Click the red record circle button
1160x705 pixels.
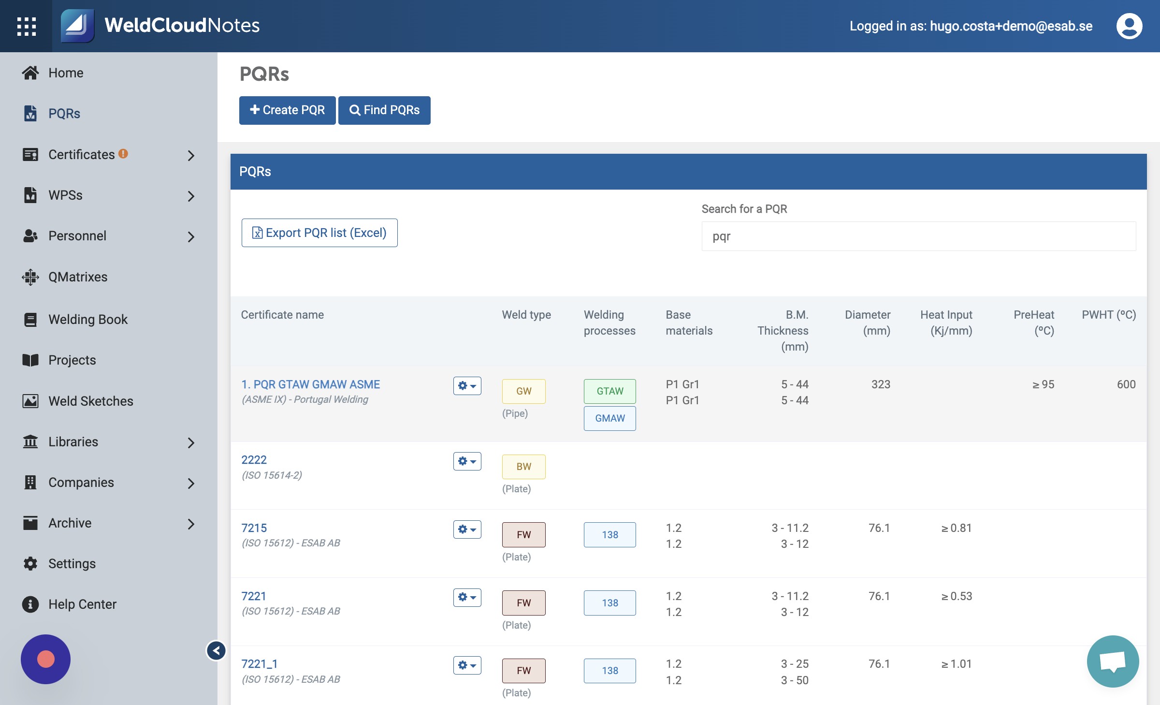(45, 659)
